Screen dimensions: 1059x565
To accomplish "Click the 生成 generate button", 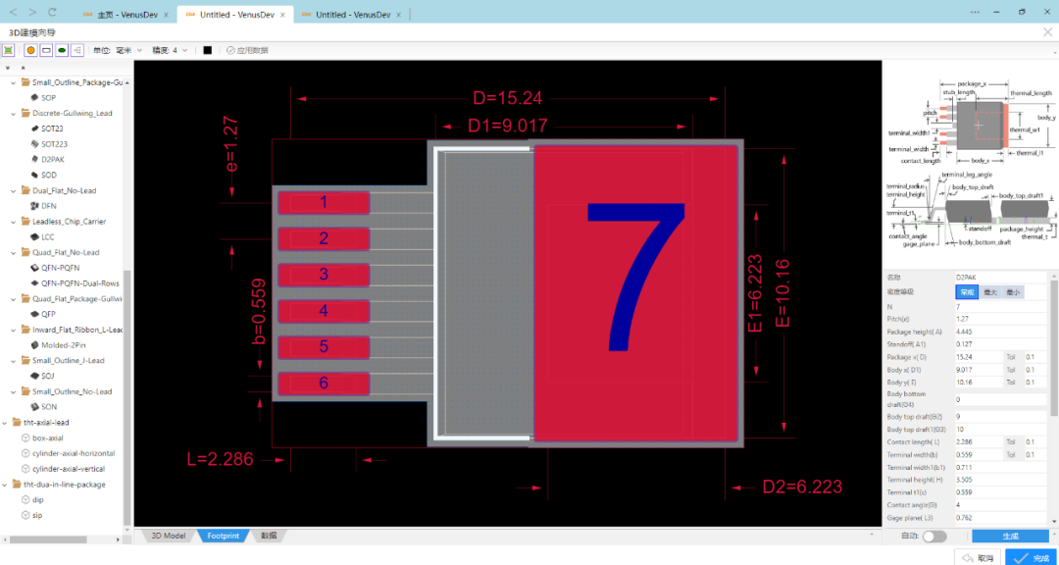I will (x=1010, y=536).
